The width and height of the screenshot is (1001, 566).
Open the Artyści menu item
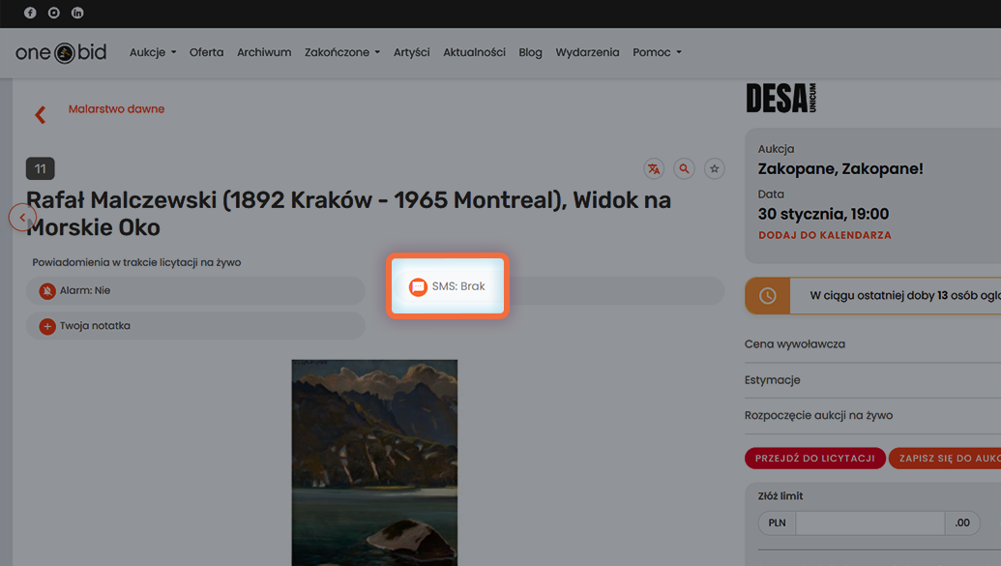tap(412, 52)
